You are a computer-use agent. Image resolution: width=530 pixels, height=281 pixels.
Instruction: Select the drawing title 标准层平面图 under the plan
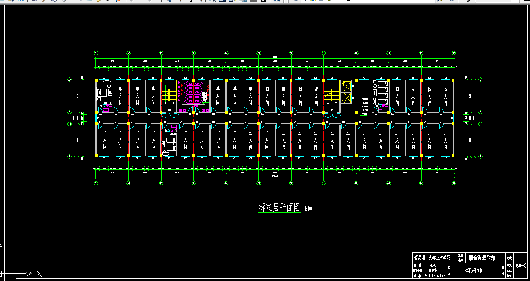[279, 208]
